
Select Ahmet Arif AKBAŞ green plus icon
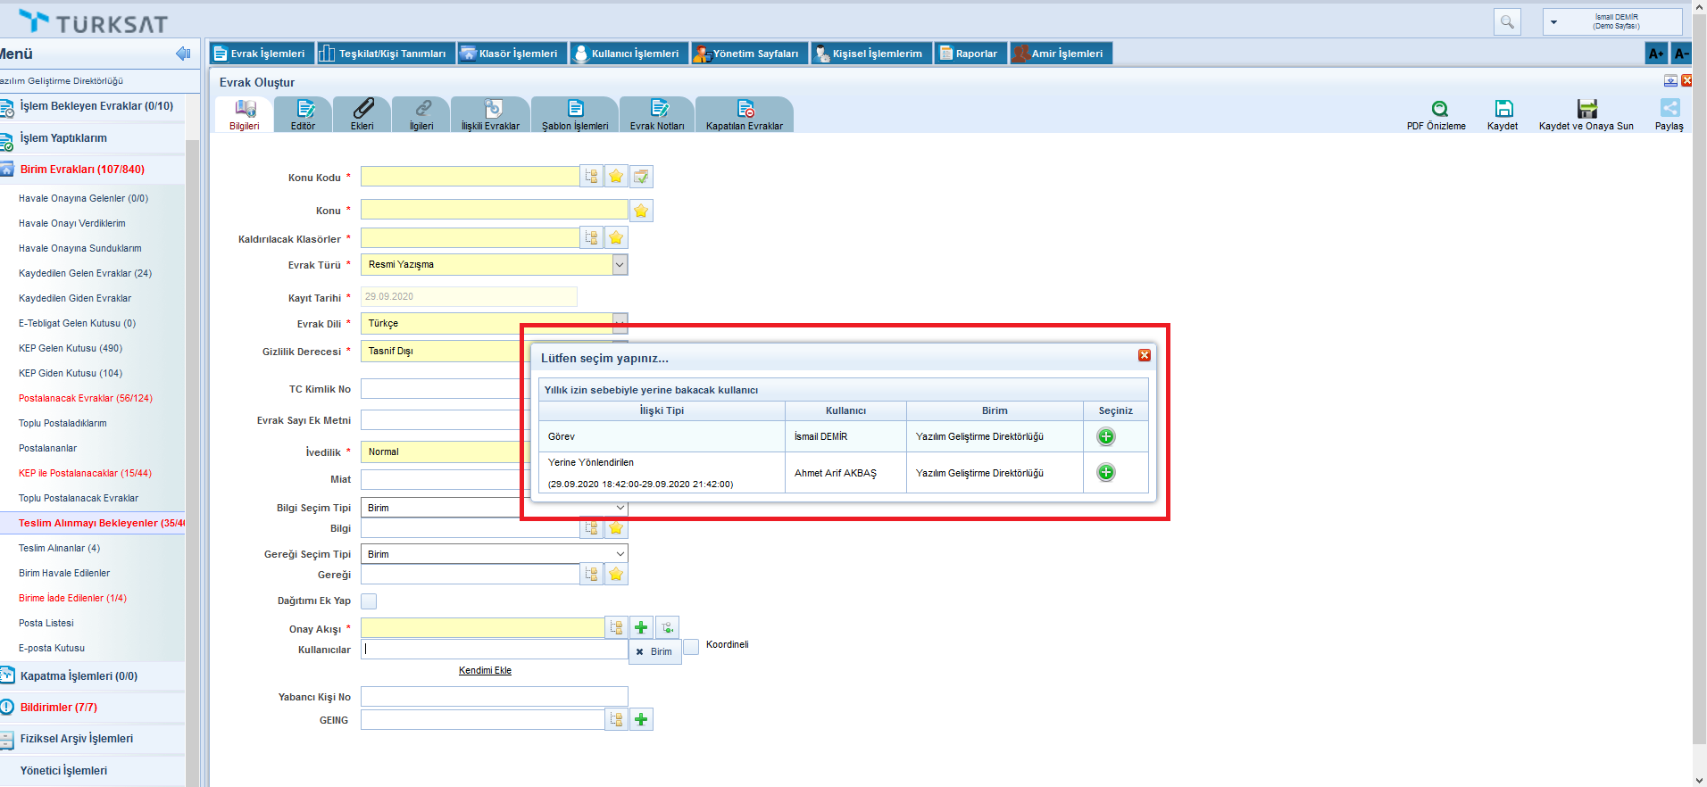tap(1105, 472)
